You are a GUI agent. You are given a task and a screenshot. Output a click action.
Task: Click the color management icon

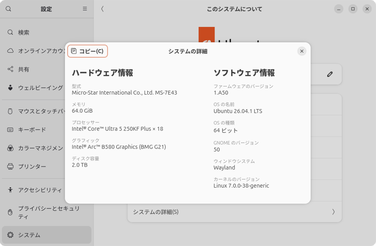click(10, 148)
